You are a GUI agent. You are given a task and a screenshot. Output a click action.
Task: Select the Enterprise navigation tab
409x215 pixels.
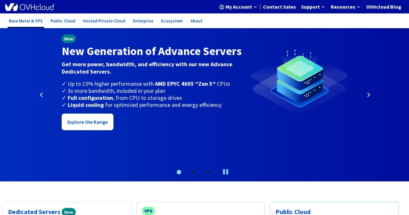point(143,21)
